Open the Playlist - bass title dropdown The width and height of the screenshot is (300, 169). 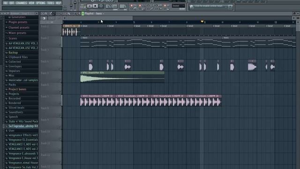(x=94, y=14)
